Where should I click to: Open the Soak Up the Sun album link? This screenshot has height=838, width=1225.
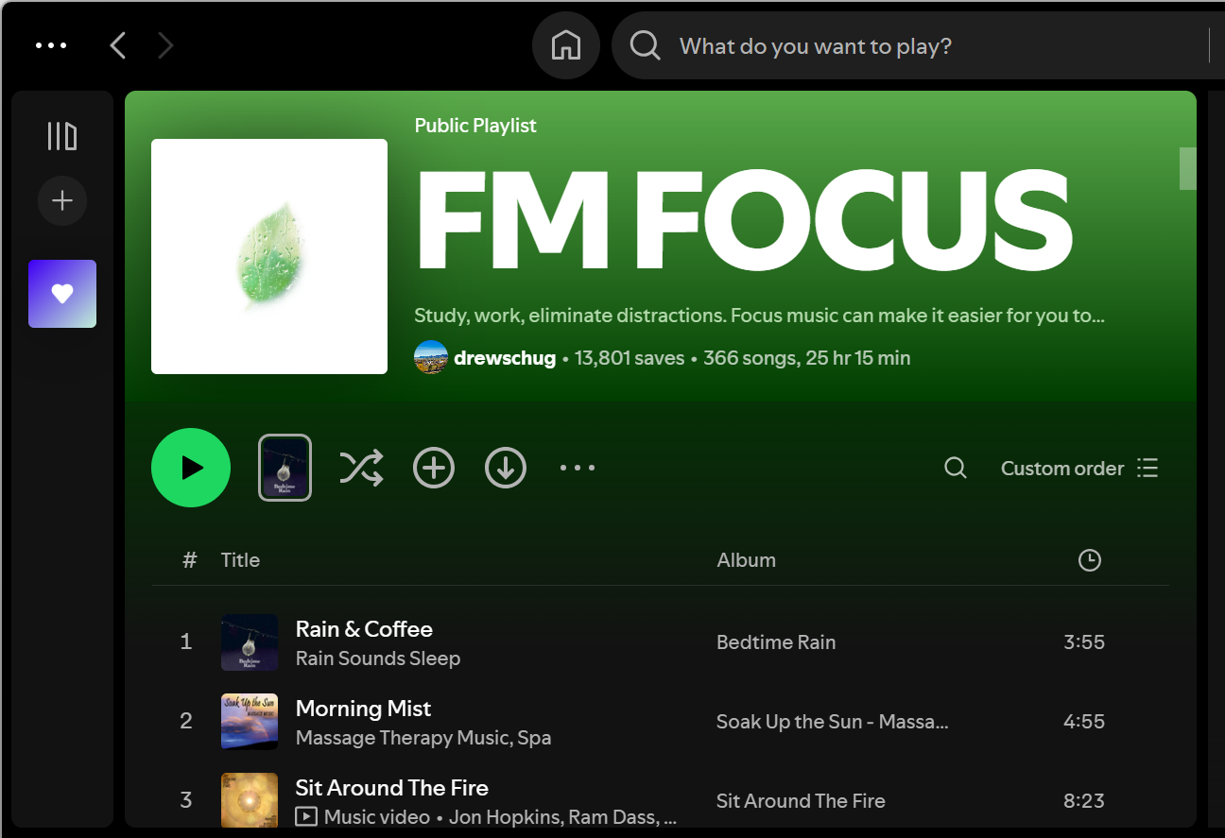coord(832,722)
